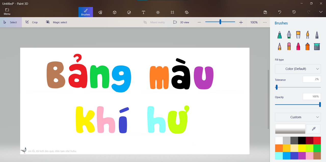Pick the gold color swatch
This screenshot has width=326, height=162.
pos(287,148)
